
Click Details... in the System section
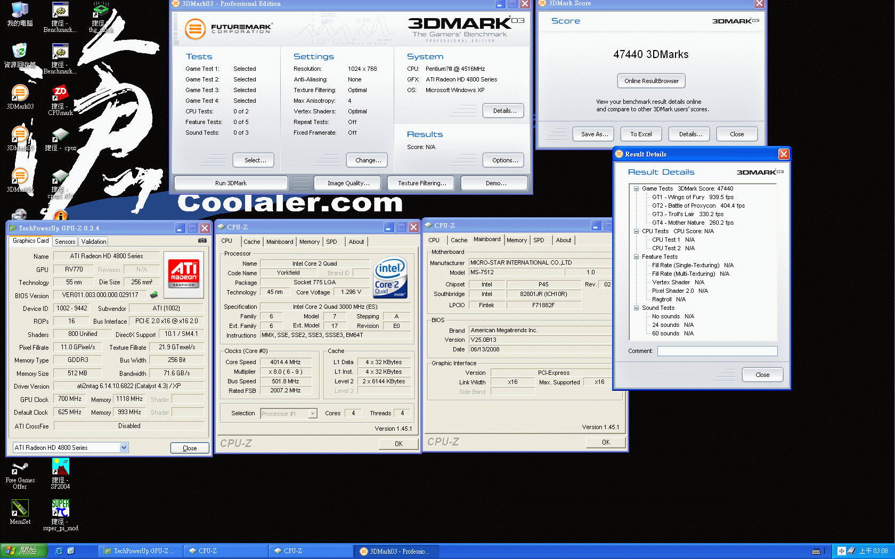pyautogui.click(x=504, y=111)
